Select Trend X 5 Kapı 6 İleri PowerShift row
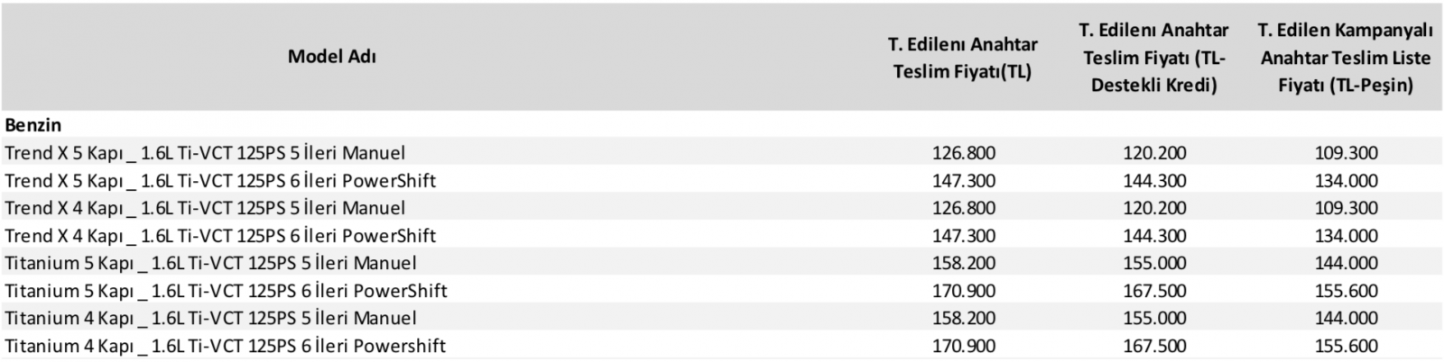Screen dimensions: 1444x362 click(722, 181)
